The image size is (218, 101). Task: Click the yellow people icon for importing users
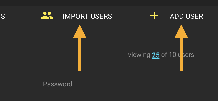tap(47, 15)
